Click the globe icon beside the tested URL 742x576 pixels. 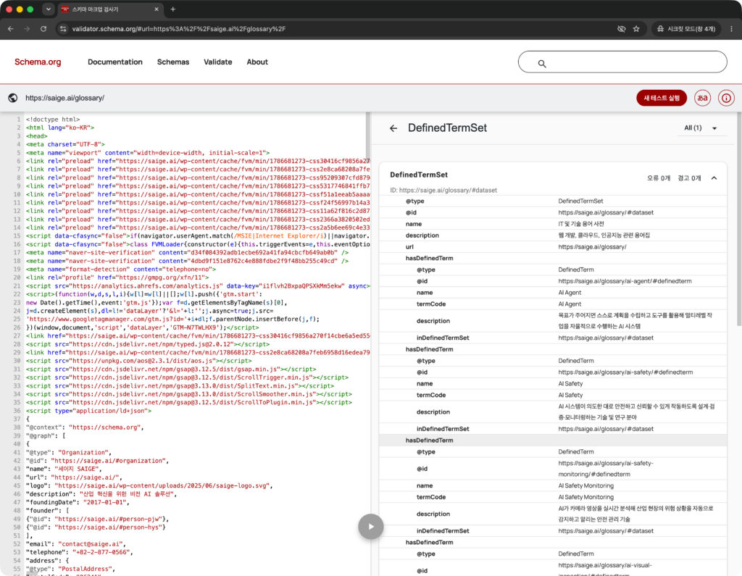(13, 98)
